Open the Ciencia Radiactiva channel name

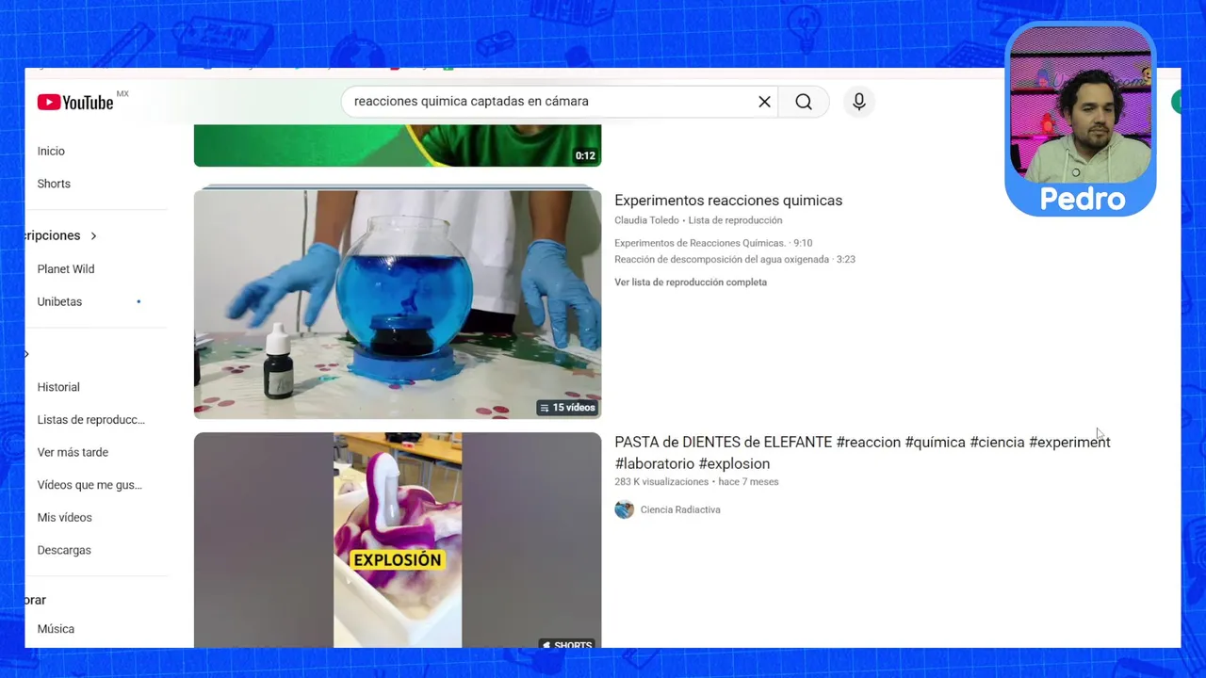680,509
